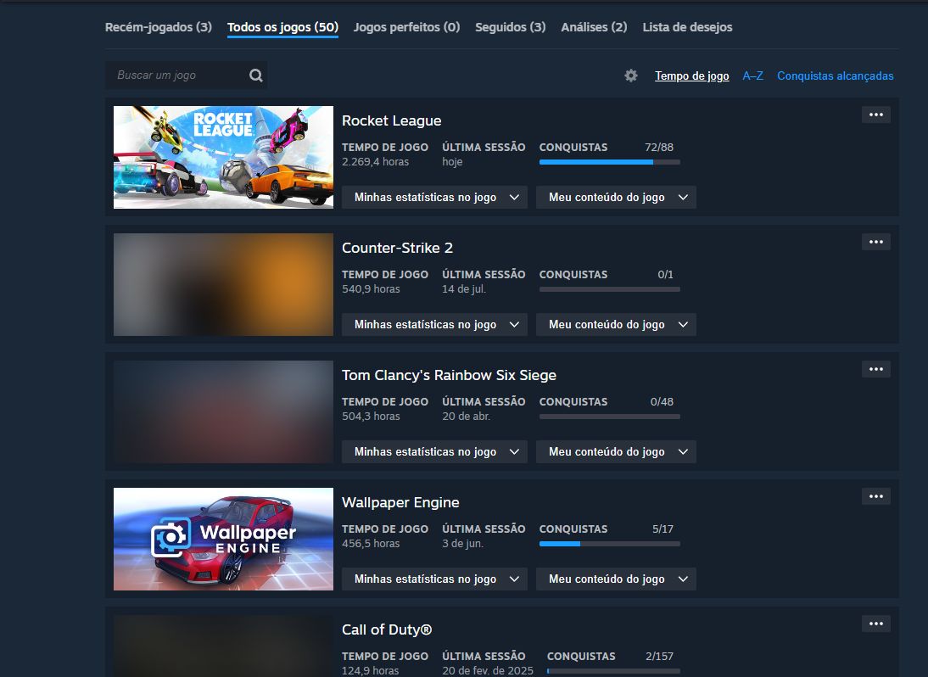The image size is (928, 677).
Task: Click the '540,9 horas' playtime value
Action: 371,288
